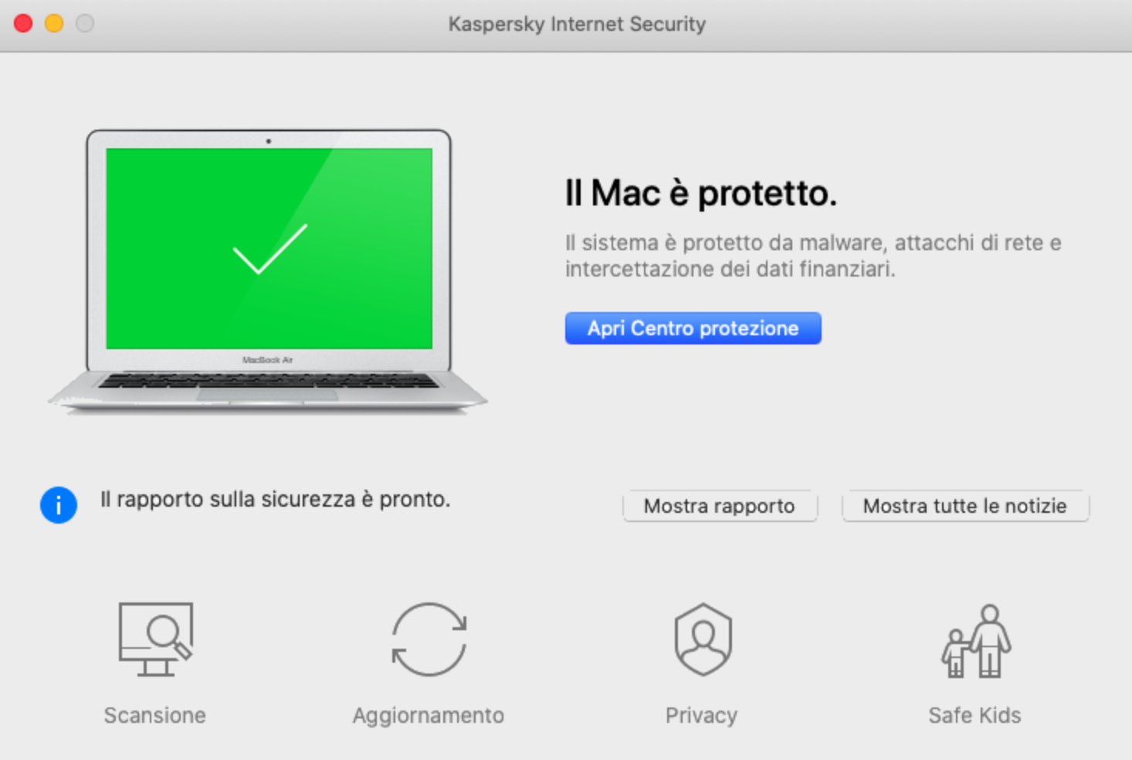Open Centro protezione with the blue button
Image resolution: width=1132 pixels, height=760 pixels.
coord(693,327)
